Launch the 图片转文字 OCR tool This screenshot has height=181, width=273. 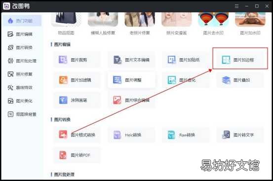click(x=240, y=135)
